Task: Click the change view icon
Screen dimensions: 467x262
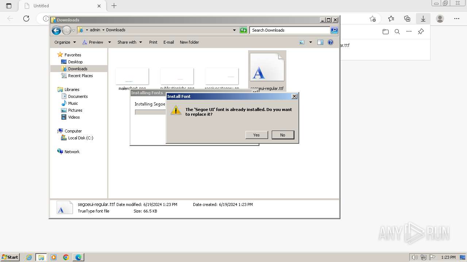Action: [302, 42]
